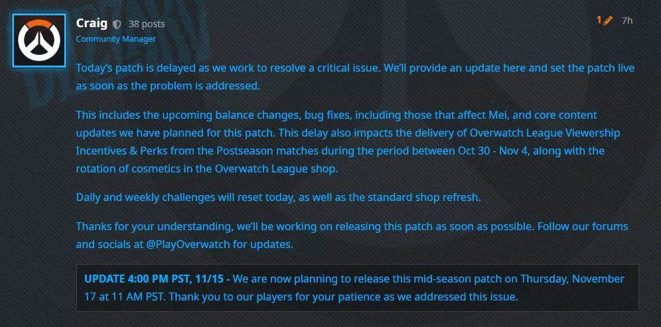Click the Daily and weekly challenges line

pos(278,197)
